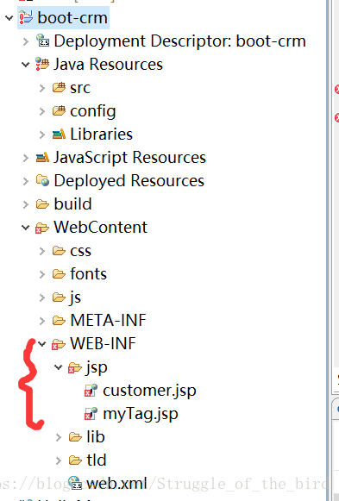
Task: Select the 'lib' label
Action: [x=96, y=437]
